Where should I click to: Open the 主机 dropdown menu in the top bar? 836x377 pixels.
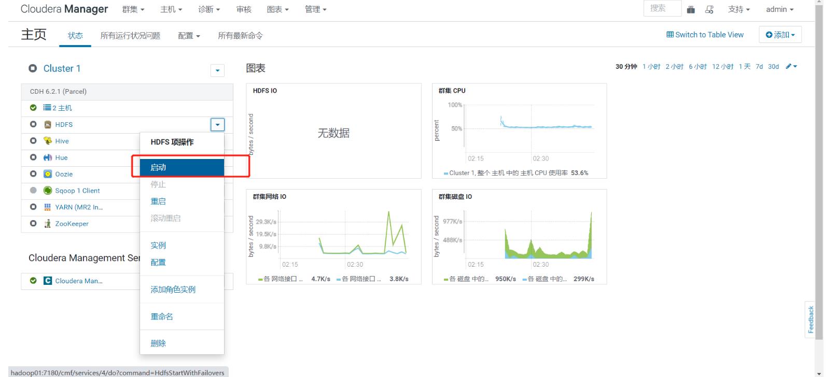pyautogui.click(x=171, y=9)
